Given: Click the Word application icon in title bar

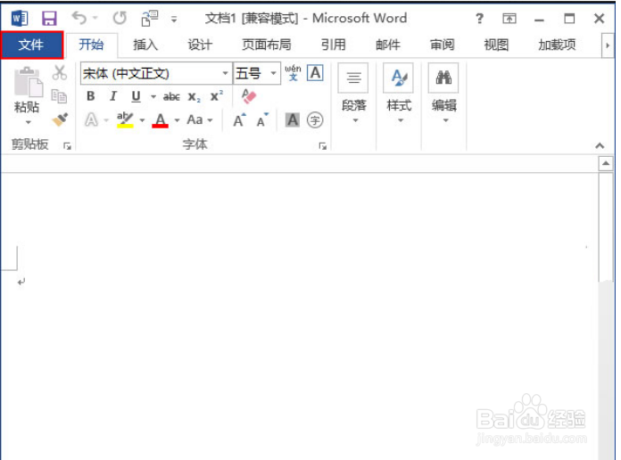Looking at the screenshot, I should 20,18.
